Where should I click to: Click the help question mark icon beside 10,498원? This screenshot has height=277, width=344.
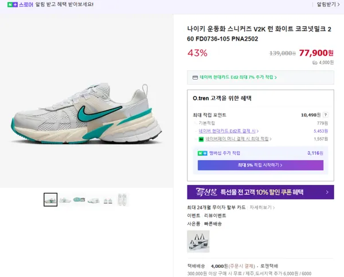(326, 115)
